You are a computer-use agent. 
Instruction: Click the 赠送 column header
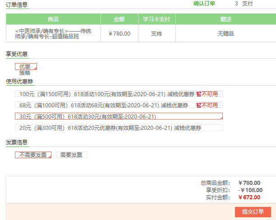pyautogui.click(x=225, y=19)
